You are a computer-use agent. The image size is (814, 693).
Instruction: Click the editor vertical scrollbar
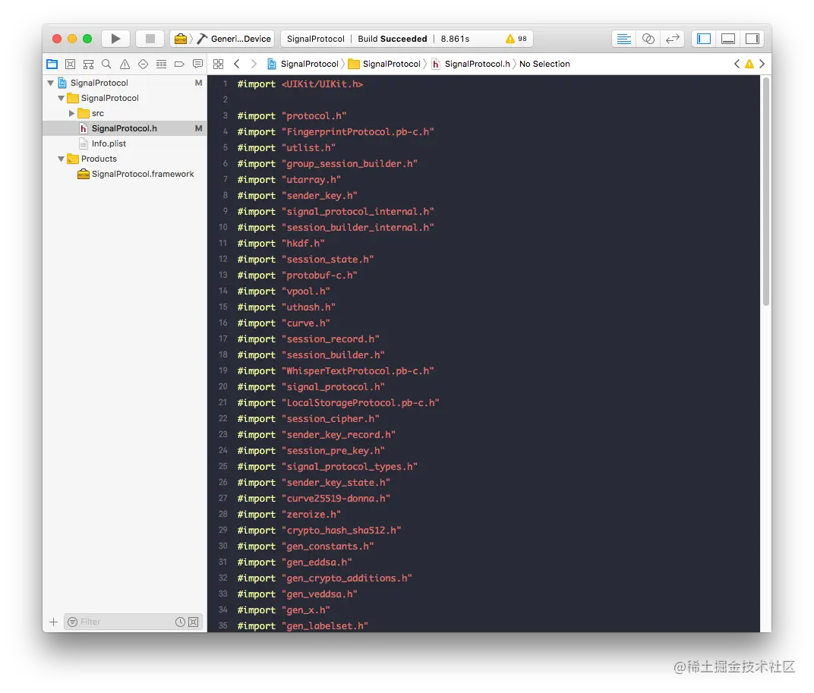pos(765,192)
